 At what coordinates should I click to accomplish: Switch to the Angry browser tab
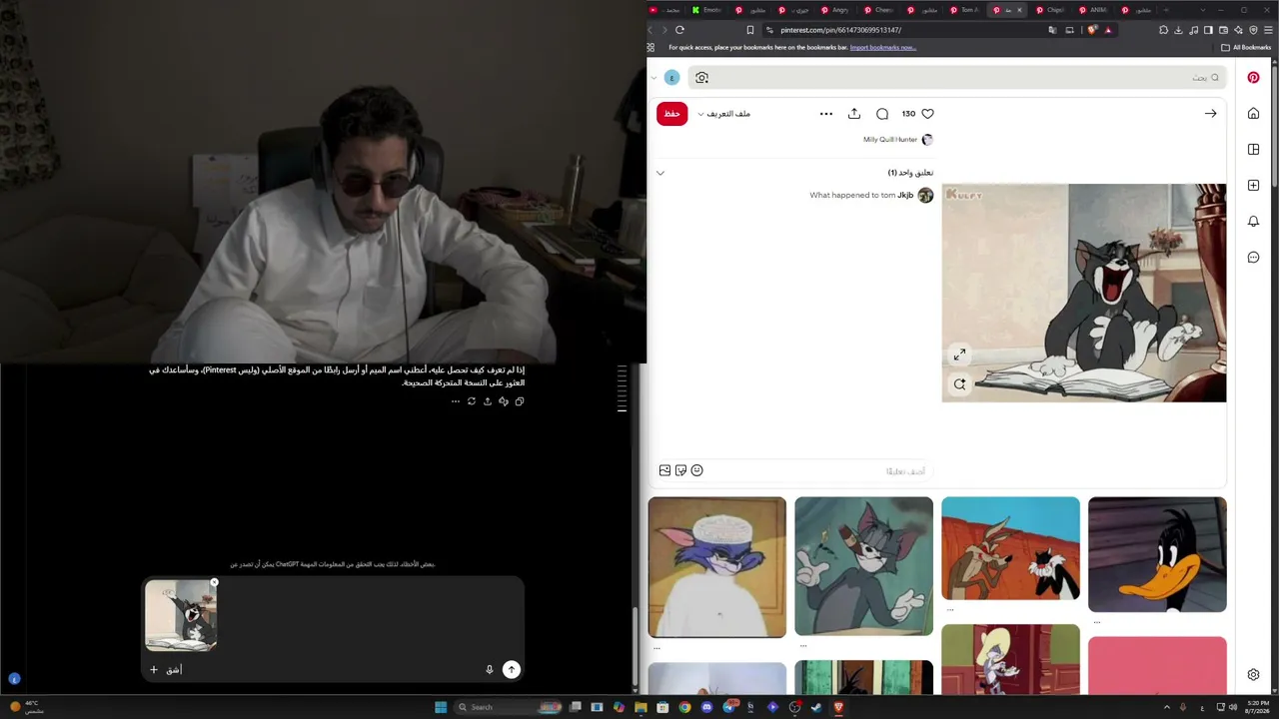(835, 10)
